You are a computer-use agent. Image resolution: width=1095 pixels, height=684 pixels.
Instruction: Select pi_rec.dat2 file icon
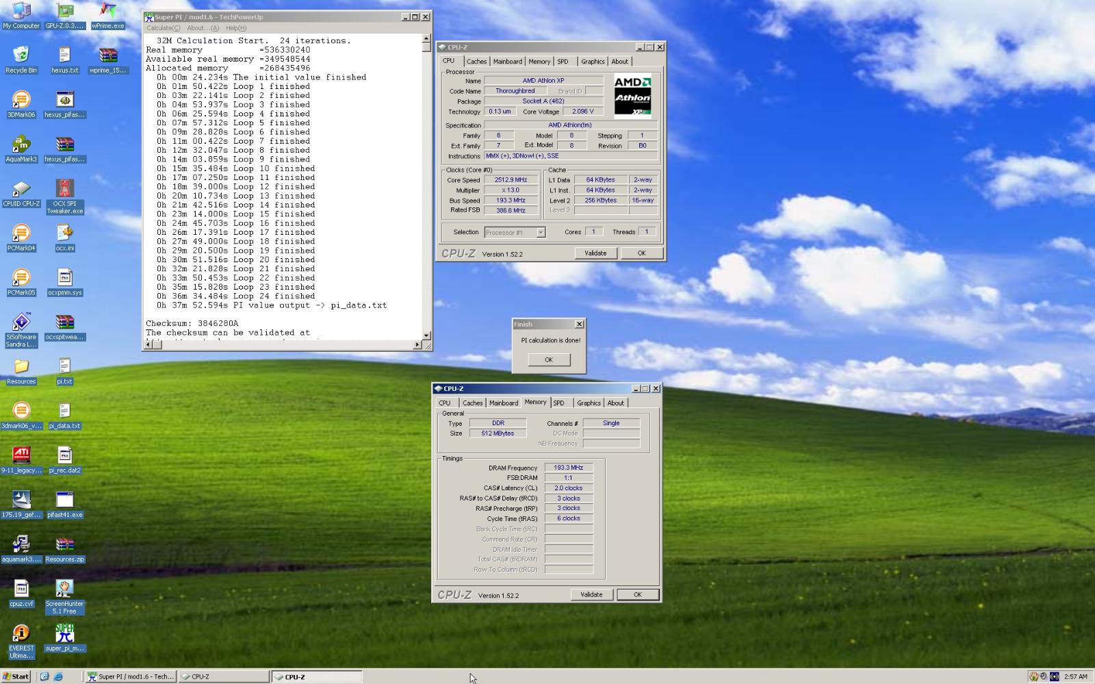64,460
